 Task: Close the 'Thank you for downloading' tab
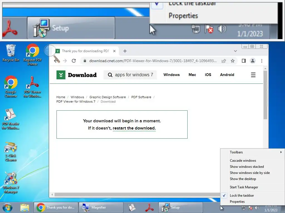[x=114, y=51]
